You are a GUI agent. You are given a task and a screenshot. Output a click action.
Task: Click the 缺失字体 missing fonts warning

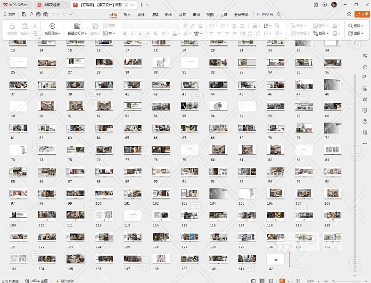pos(67,281)
